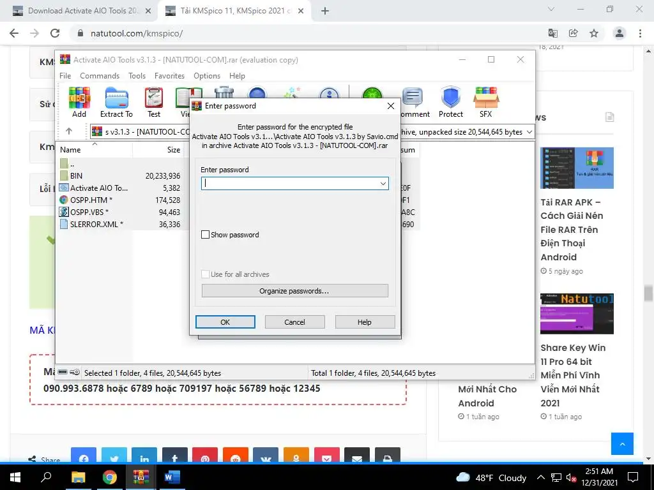The height and width of the screenshot is (490, 654).
Task: Click the share page icon in Chrome
Action: tap(574, 33)
